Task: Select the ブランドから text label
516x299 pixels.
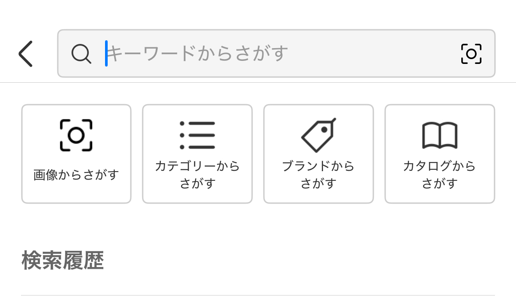Action: 318,166
